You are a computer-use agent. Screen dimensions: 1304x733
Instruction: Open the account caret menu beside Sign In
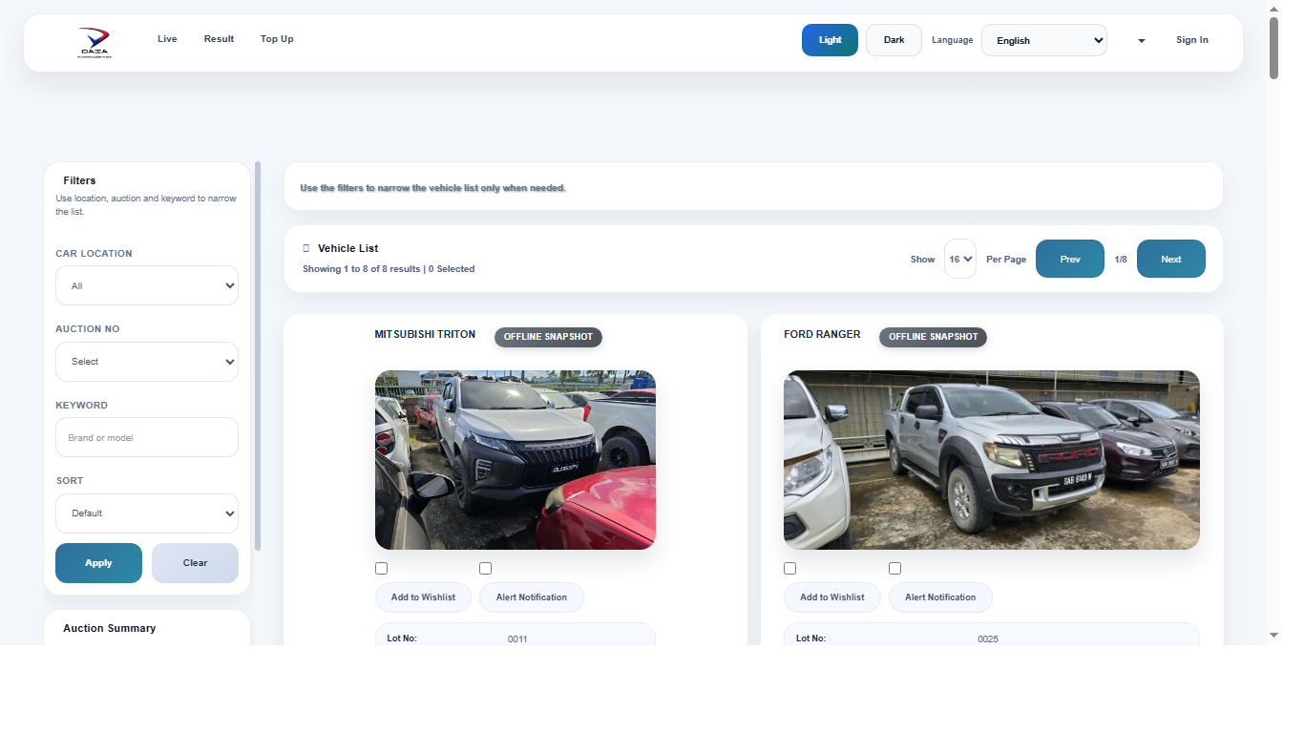point(1142,41)
